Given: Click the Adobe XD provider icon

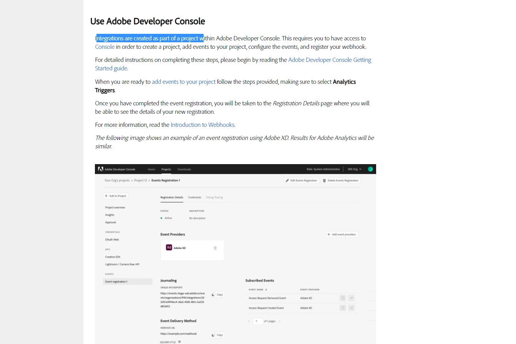Looking at the screenshot, I should coord(169,248).
